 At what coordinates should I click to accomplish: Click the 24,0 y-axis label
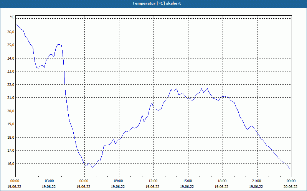point(11,58)
